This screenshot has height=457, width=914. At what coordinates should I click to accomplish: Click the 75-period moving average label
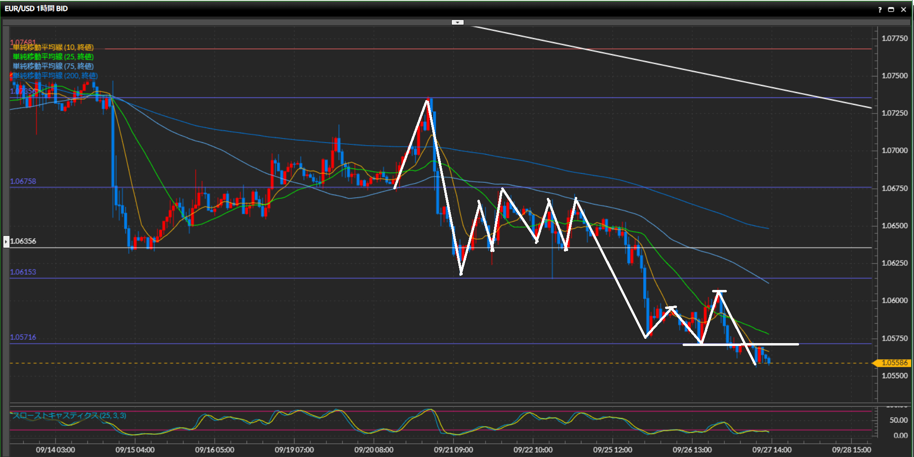53,66
